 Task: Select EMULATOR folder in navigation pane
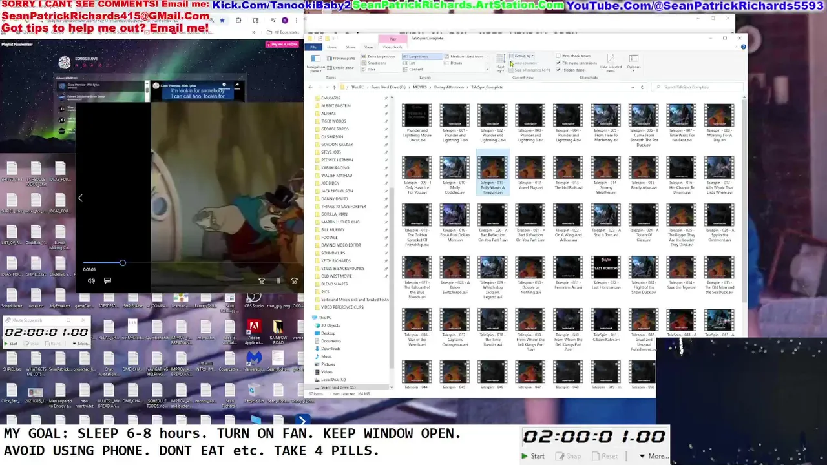click(x=331, y=98)
